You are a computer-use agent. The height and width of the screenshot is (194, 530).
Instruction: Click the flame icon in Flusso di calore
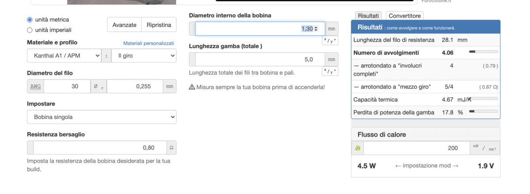coord(358,148)
